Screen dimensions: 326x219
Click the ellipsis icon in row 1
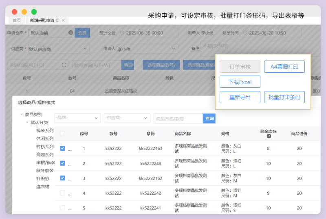(70, 150)
